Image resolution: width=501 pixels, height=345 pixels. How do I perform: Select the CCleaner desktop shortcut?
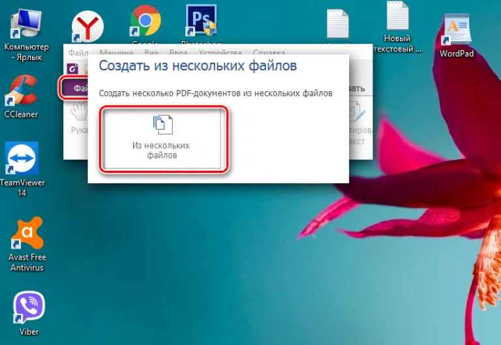pyautogui.click(x=21, y=97)
